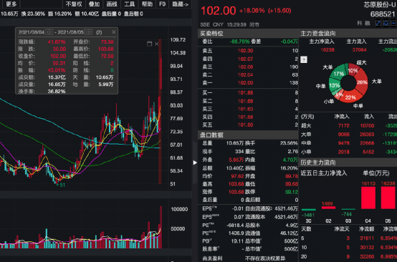Click the 1489 red bar for day 02
Screen dimensions: 397x262
click(328, 208)
